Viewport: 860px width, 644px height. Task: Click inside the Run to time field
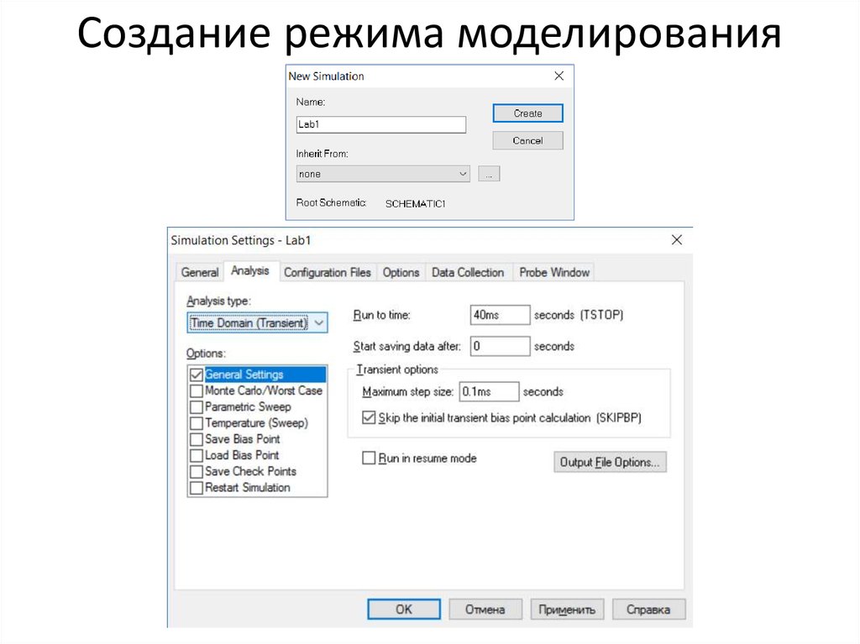(500, 314)
